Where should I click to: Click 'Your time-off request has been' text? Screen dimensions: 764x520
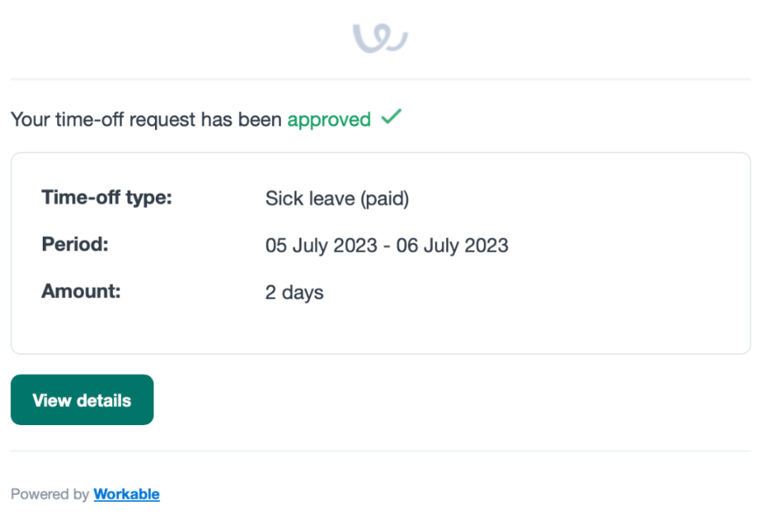tap(146, 119)
